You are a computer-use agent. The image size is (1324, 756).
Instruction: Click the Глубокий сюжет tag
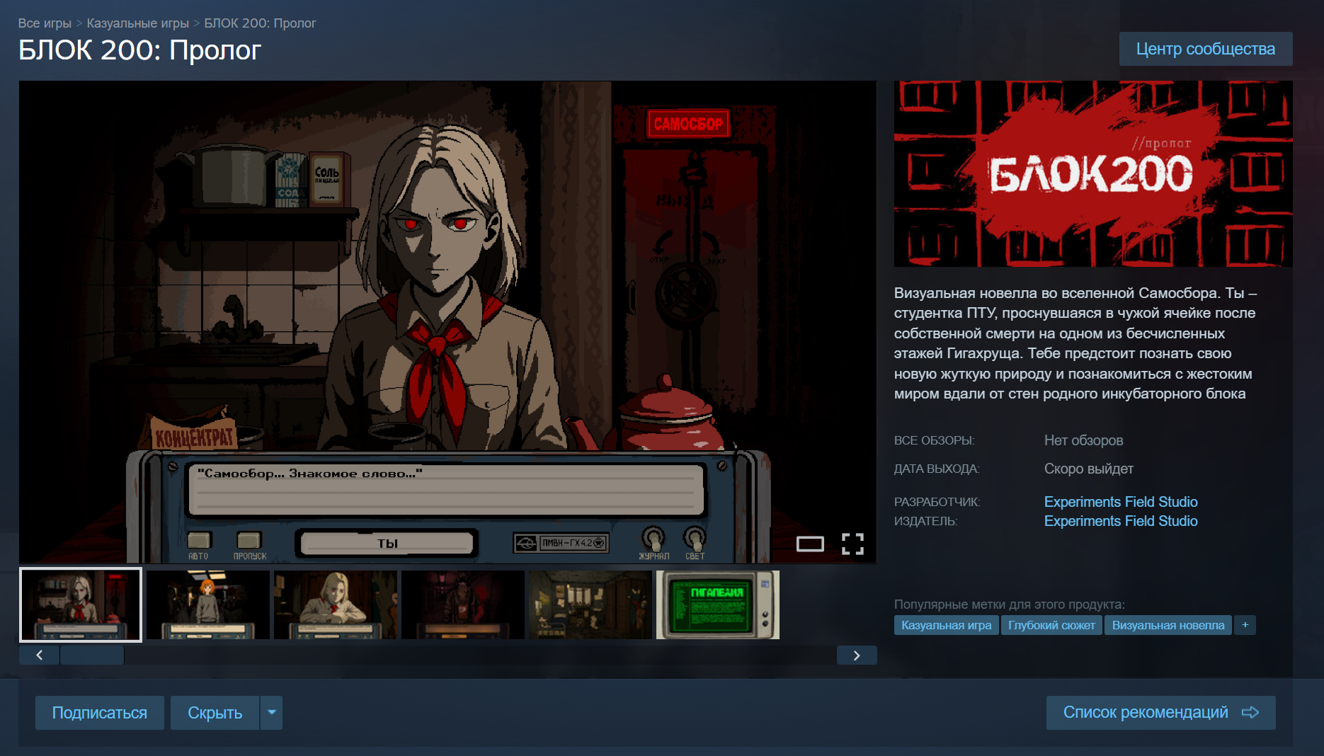tap(1051, 625)
